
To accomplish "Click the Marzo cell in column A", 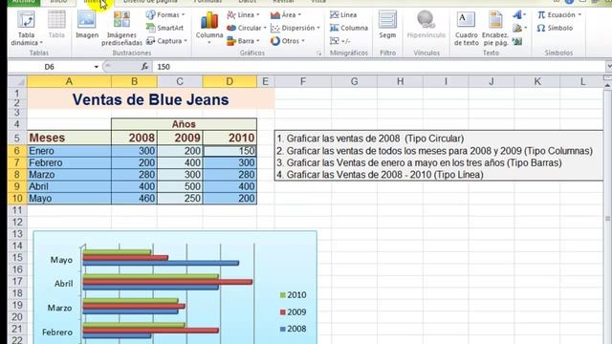I will tap(69, 174).
